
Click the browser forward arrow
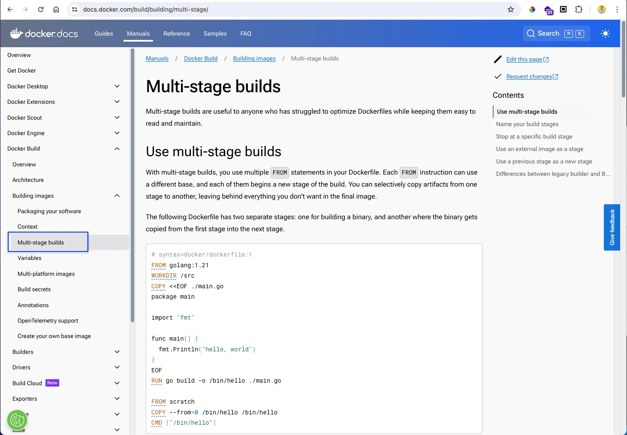pos(25,9)
